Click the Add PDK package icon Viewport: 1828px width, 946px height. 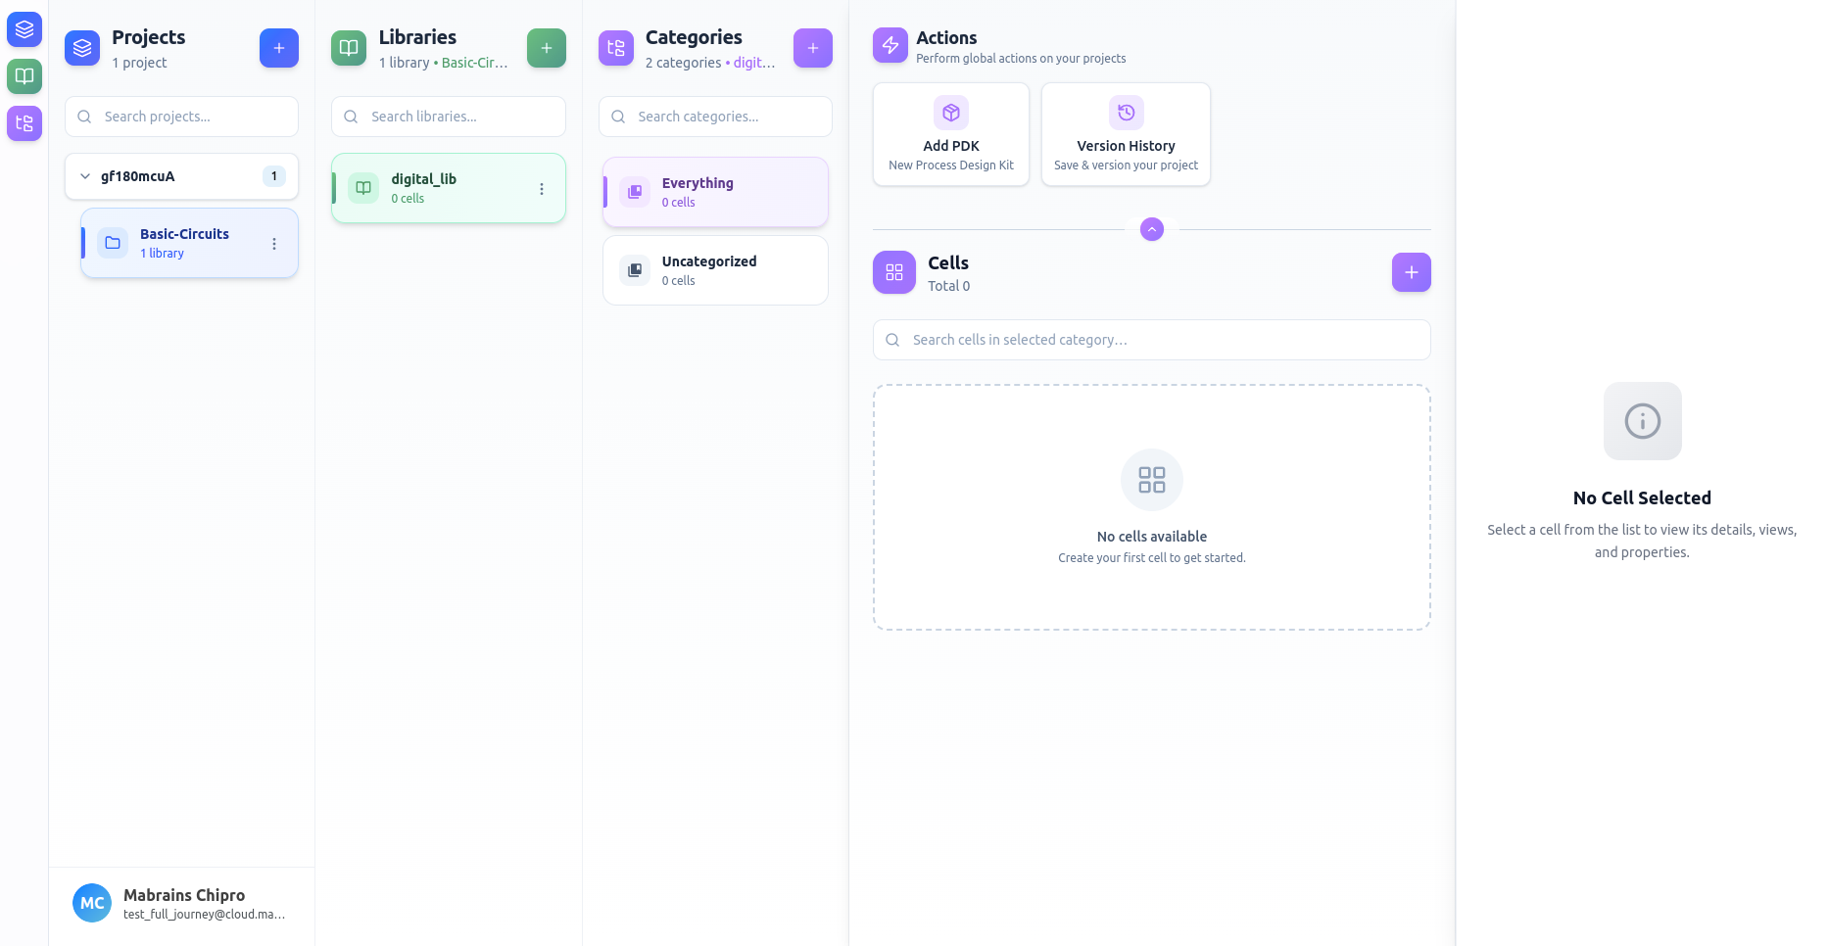click(x=949, y=113)
